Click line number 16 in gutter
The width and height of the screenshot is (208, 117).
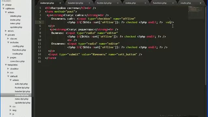pyautogui.click(x=39, y=61)
